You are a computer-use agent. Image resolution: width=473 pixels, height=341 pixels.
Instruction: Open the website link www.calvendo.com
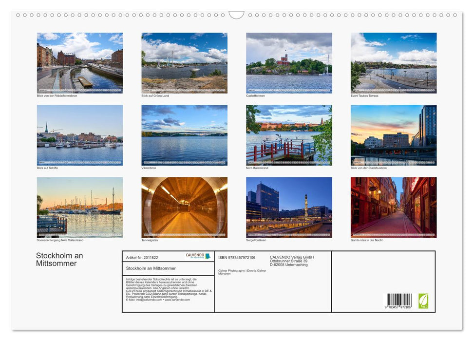pos(178,301)
